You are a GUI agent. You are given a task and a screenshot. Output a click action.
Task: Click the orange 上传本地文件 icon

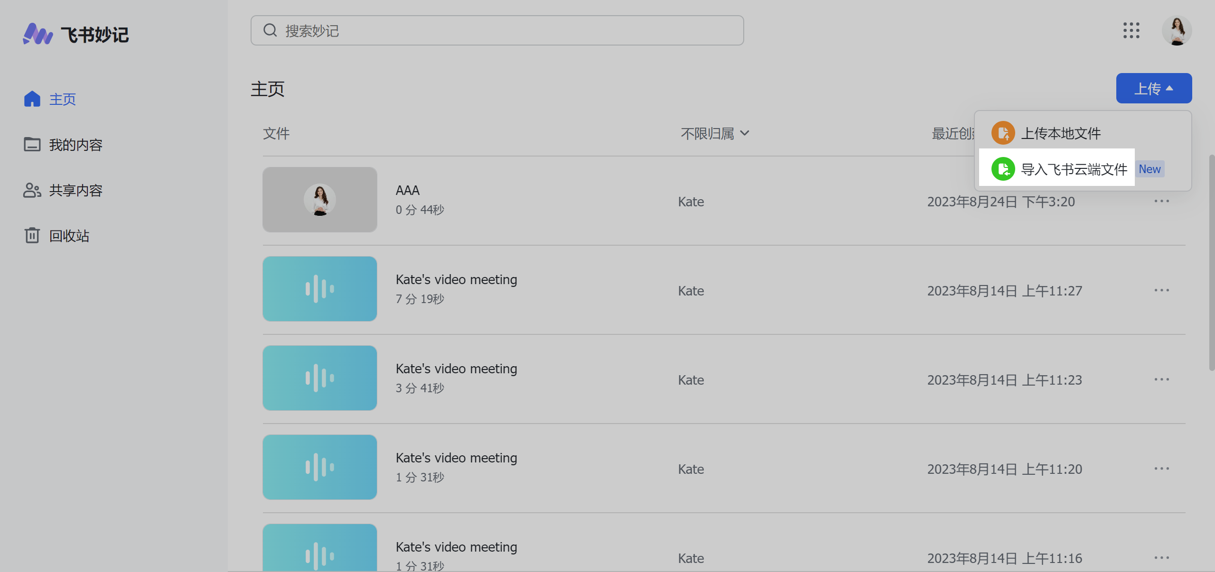click(1003, 133)
